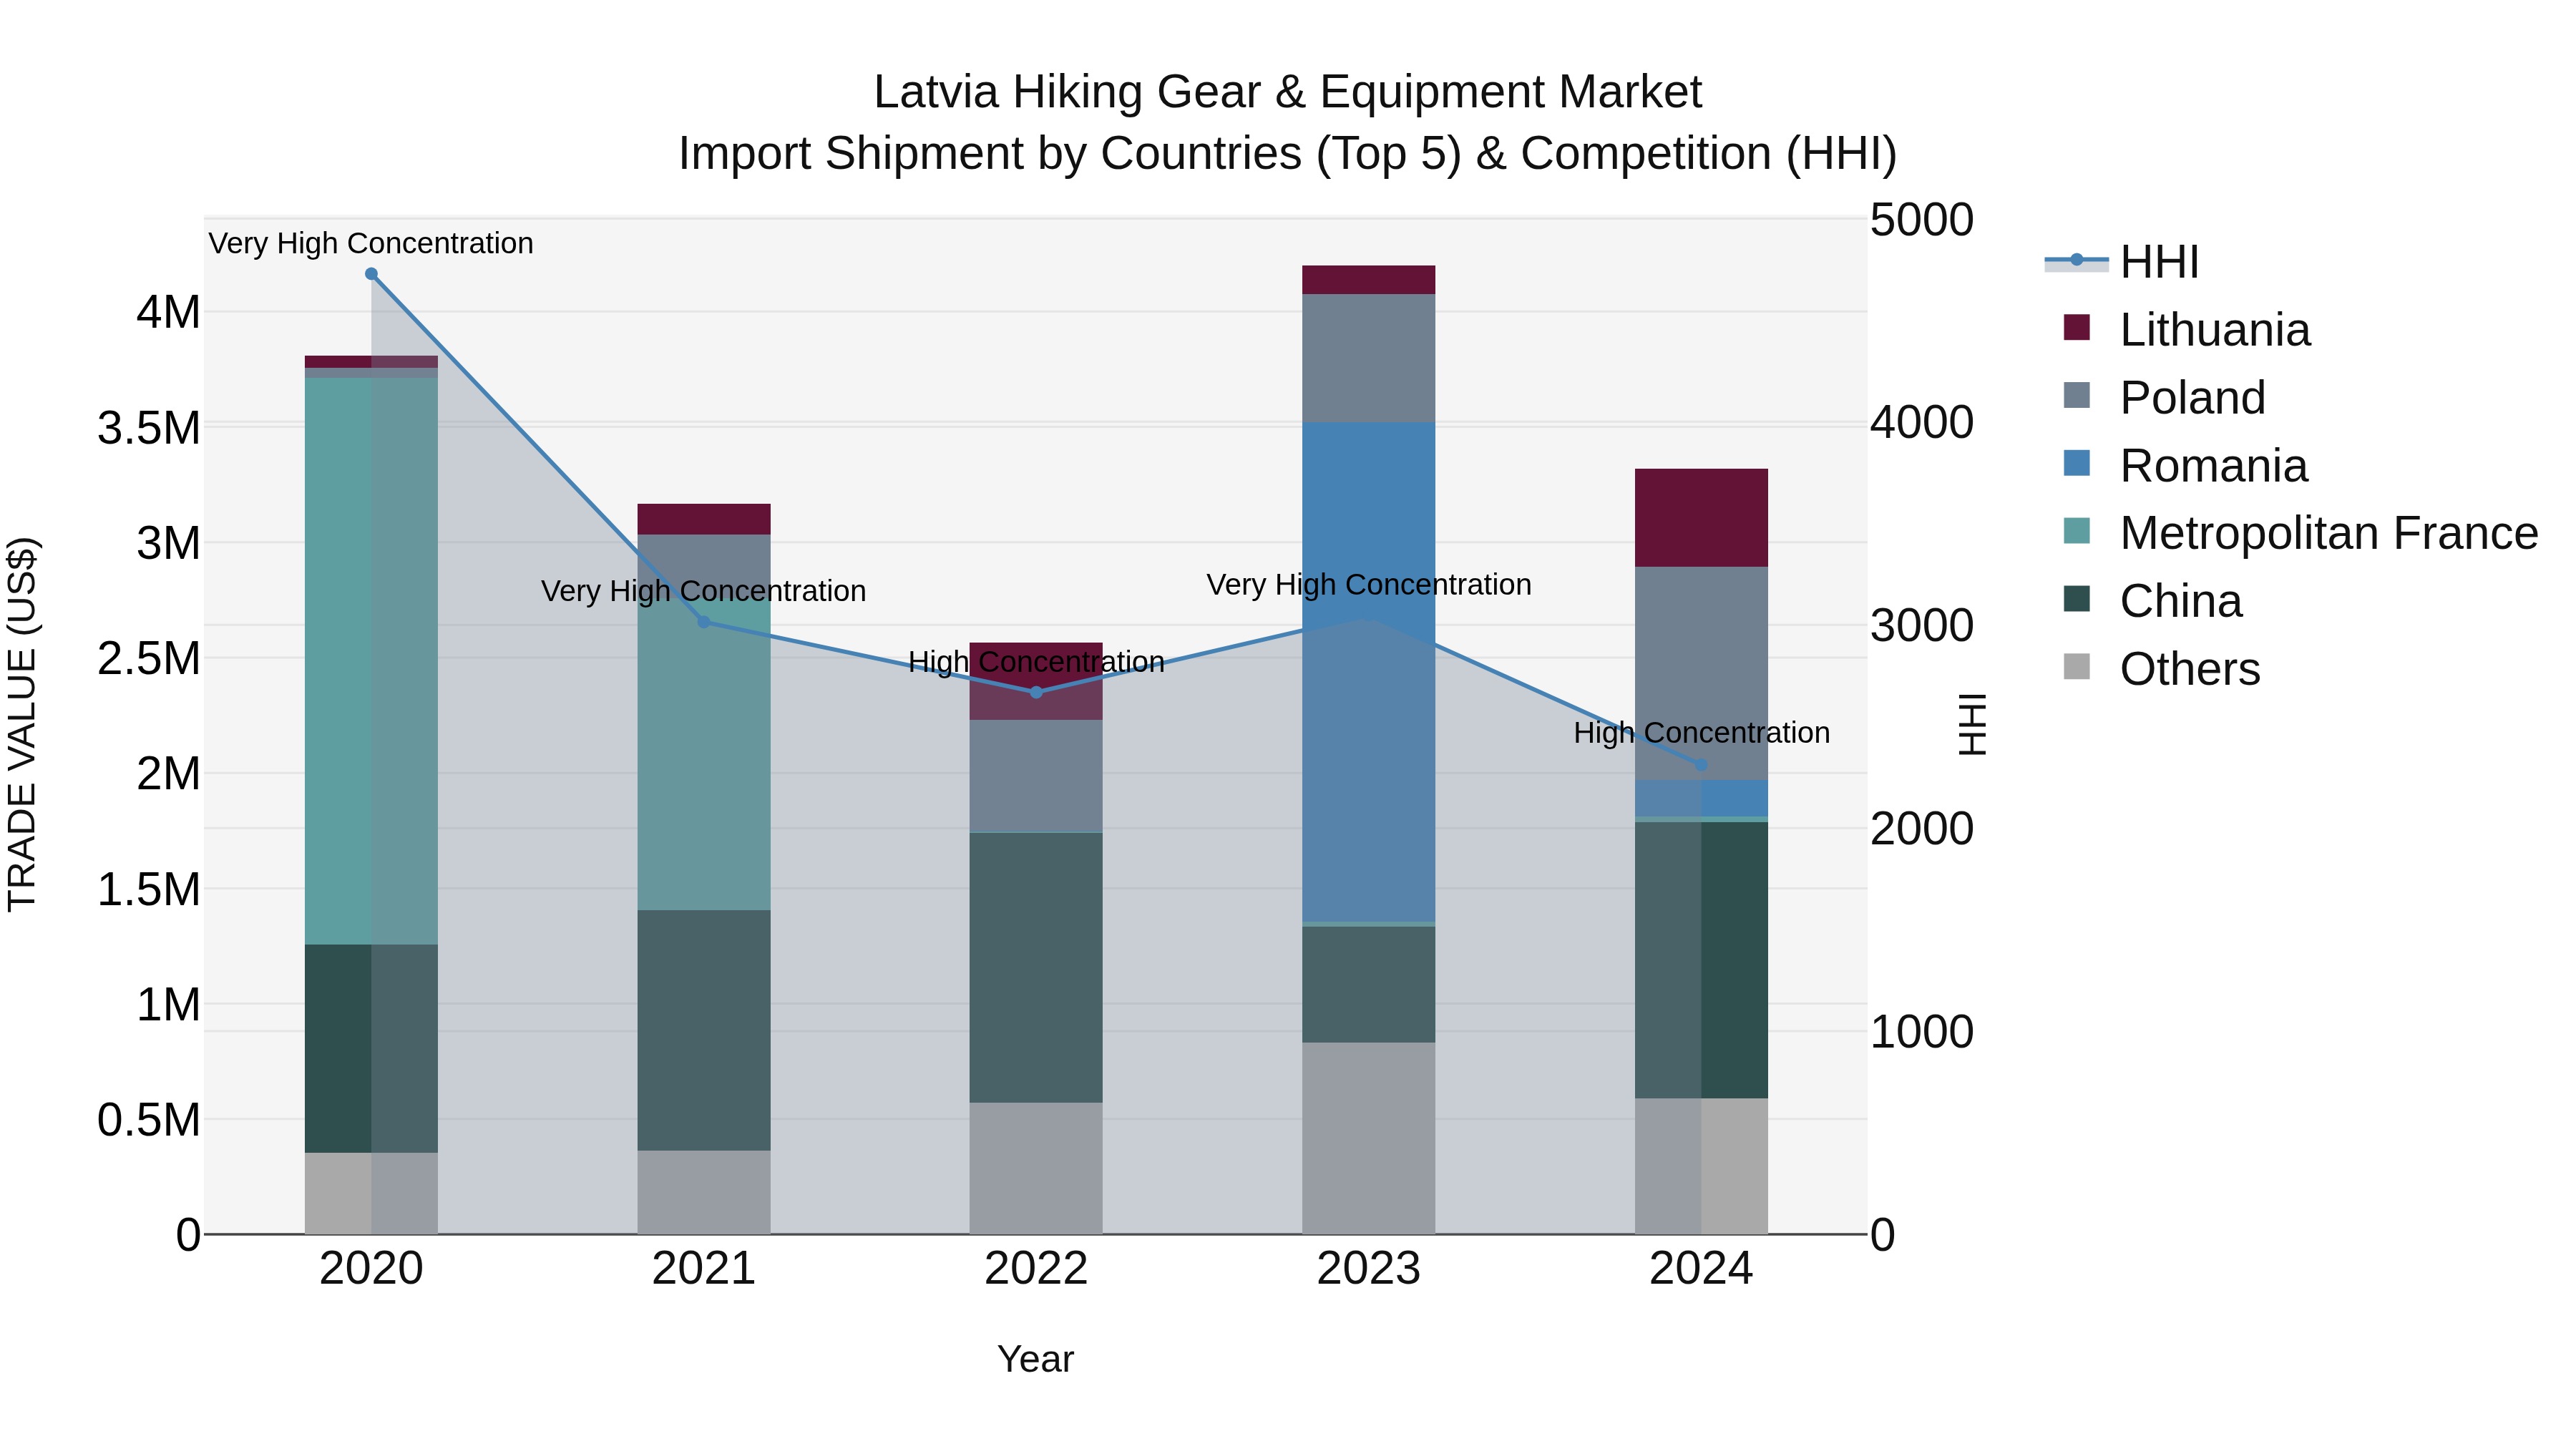Viewport: 2576px width, 1449px height.
Task: Click the Lithuania maroon legend swatch
Action: point(2076,327)
